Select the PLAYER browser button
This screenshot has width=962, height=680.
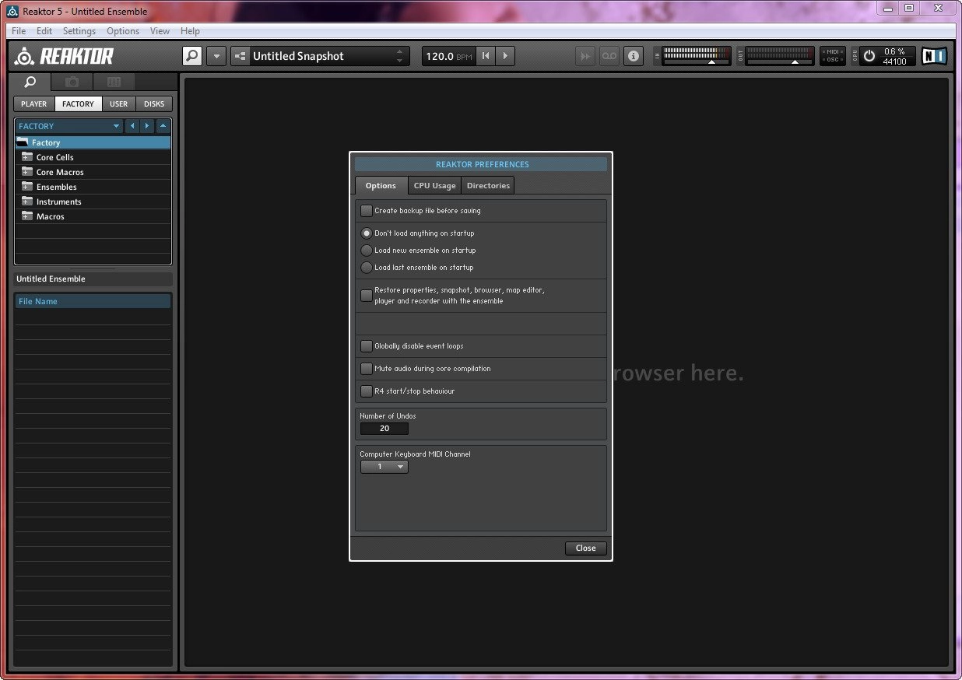(33, 103)
